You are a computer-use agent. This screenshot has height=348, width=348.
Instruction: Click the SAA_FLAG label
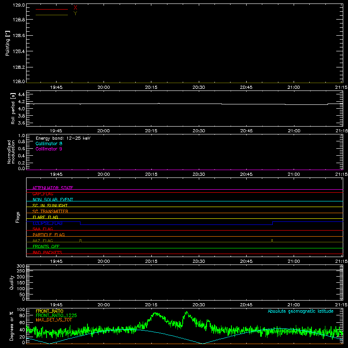(x=43, y=229)
